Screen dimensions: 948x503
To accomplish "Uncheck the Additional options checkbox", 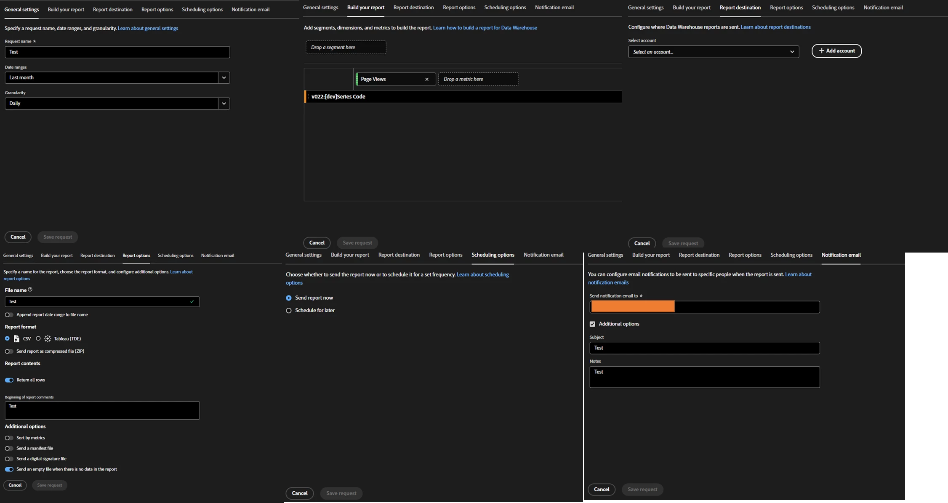I will [592, 324].
